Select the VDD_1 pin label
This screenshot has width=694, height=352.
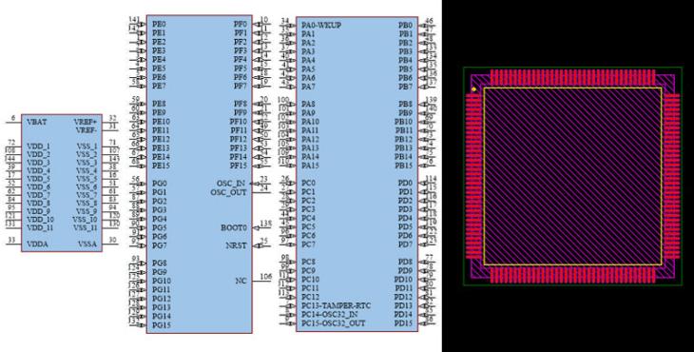click(x=39, y=147)
